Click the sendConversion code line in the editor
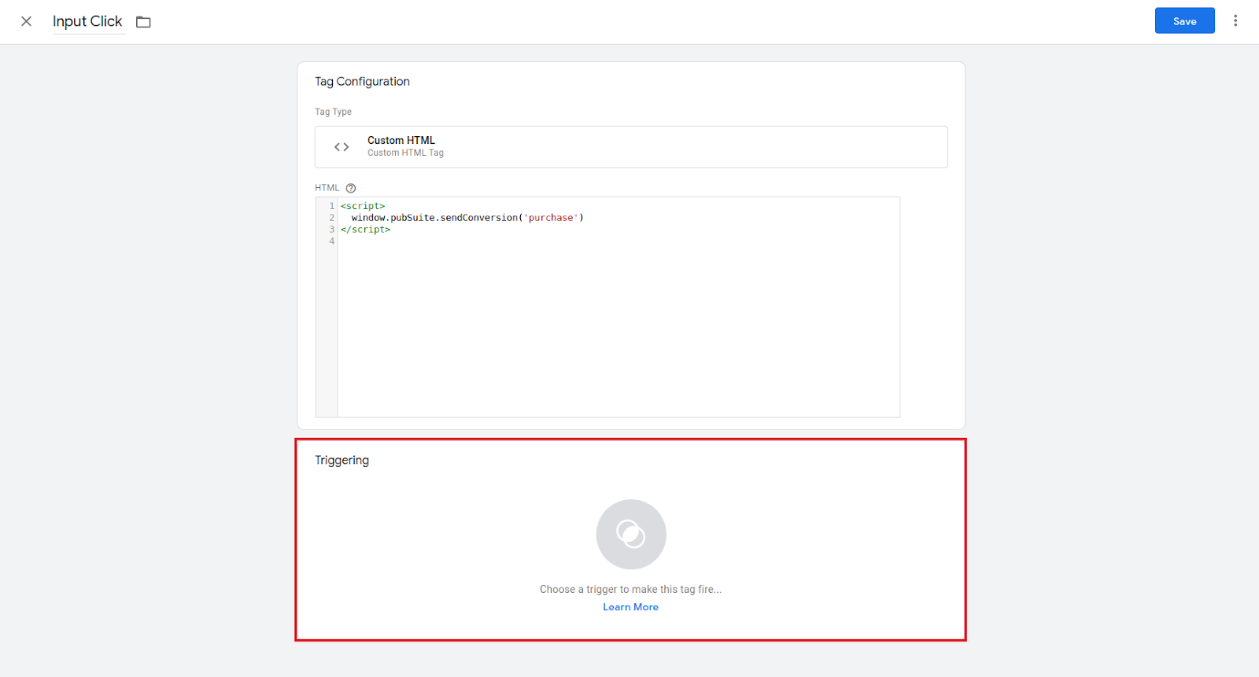This screenshot has height=677, width=1259. tap(467, 218)
